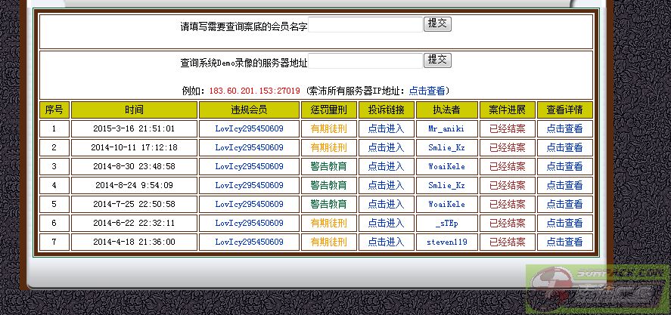View details 点击查看 for row 6
This screenshot has width=671, height=315.
pos(564,223)
